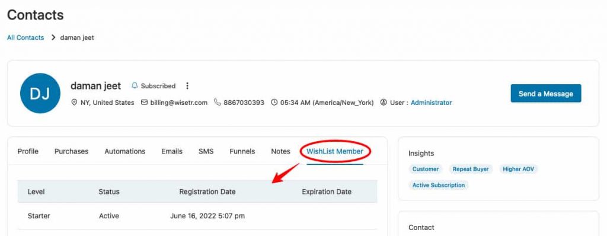Click the June 16, 2022 5:07 pm date
Viewport: 607px width, 236px height.
pos(207,216)
